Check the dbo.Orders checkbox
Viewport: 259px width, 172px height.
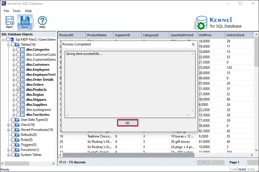pyautogui.click(x=19, y=85)
